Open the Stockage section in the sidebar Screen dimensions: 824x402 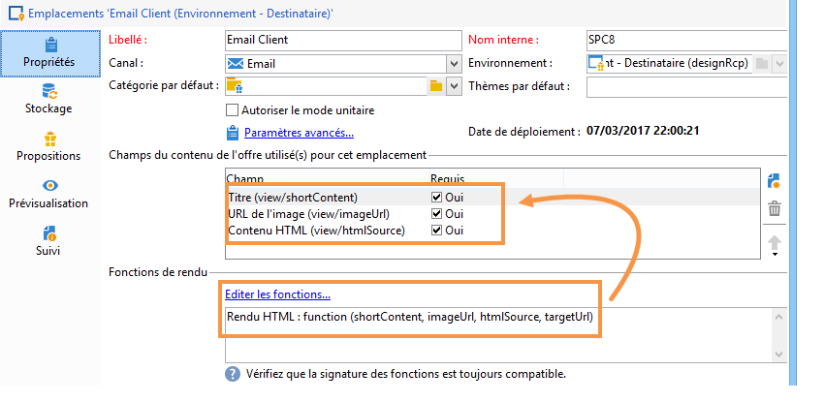tap(48, 99)
